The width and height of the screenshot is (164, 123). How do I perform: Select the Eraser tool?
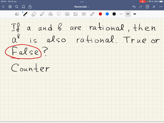(x=33, y=14)
